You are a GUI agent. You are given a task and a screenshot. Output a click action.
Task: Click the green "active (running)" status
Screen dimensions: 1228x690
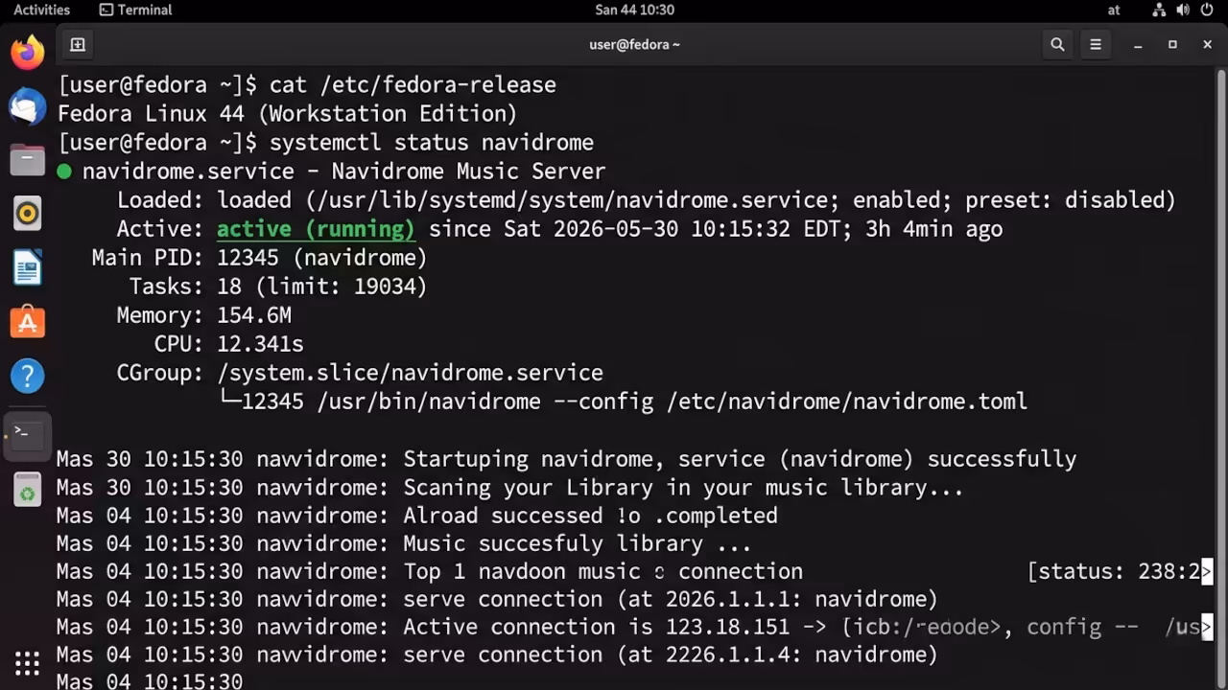click(x=316, y=229)
